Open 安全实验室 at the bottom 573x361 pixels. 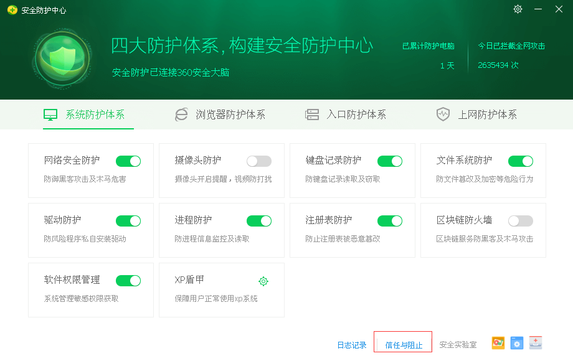458,345
